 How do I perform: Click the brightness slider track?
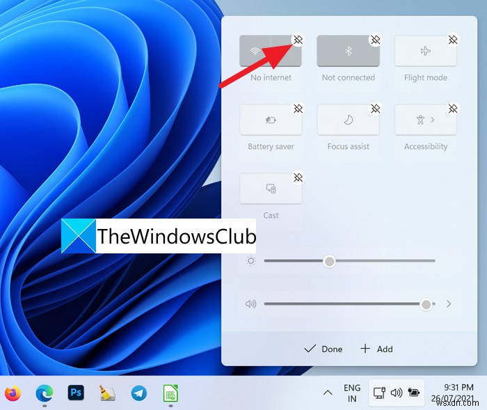tap(349, 261)
